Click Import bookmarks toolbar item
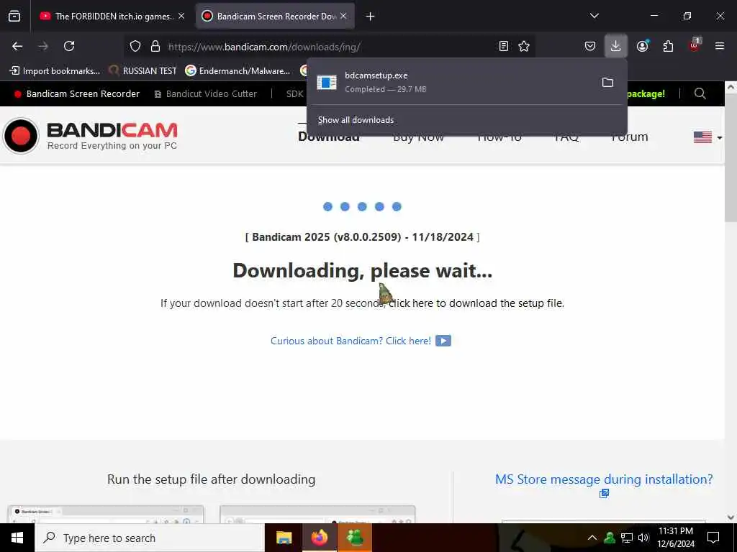737x552 pixels. [x=55, y=71]
